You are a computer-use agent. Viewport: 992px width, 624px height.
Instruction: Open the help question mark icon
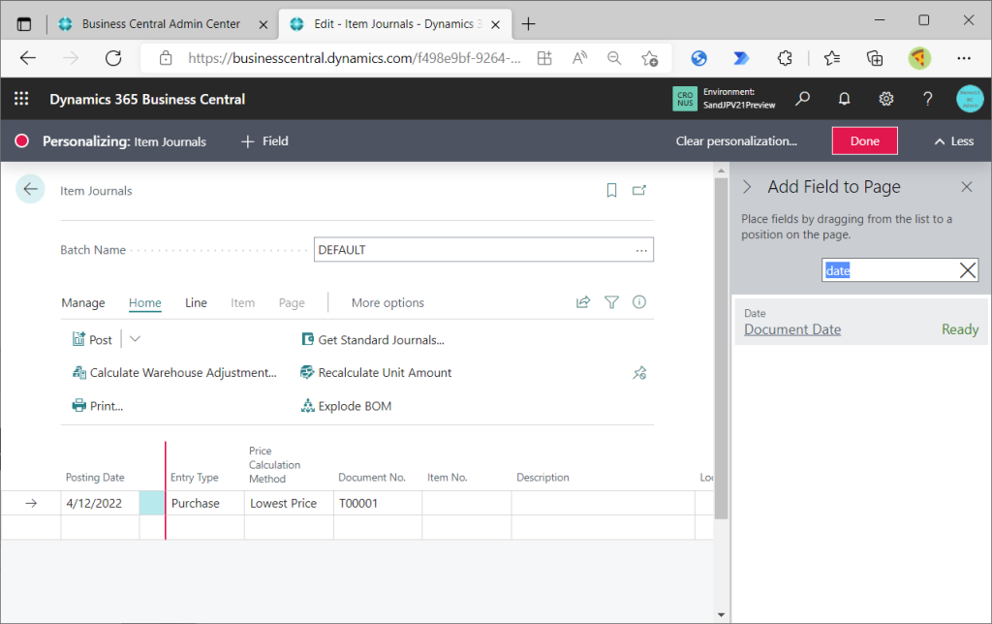click(927, 99)
